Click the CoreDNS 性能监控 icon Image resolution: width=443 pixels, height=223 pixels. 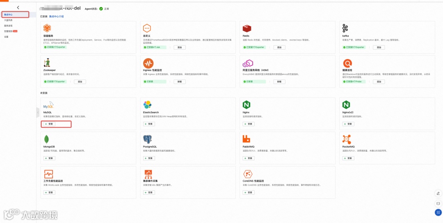pyautogui.click(x=247, y=174)
